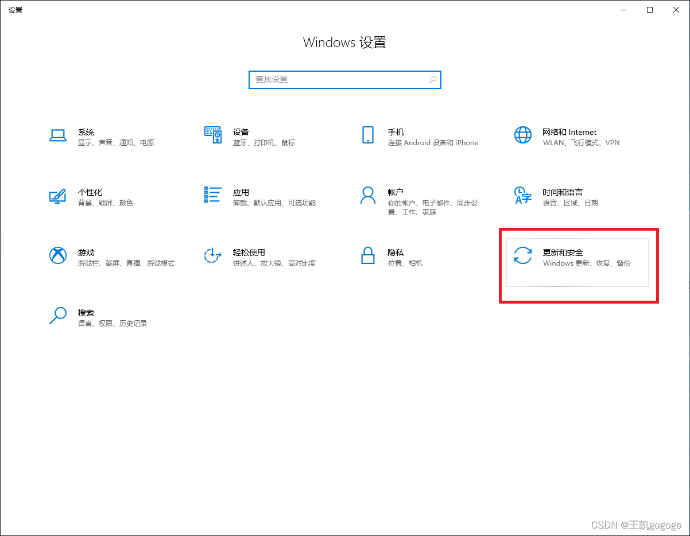Click the magnifier icon in the search box
The image size is (690, 536).
point(433,80)
